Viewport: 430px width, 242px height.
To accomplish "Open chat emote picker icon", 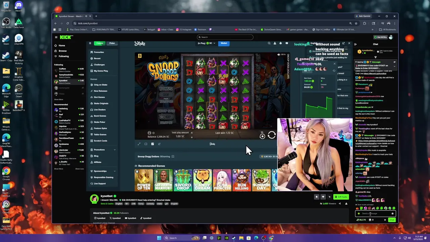I will pos(392,213).
